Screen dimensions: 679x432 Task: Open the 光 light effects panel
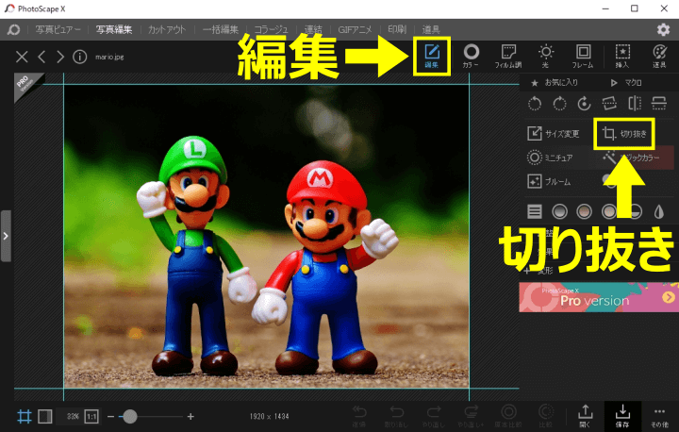546,57
